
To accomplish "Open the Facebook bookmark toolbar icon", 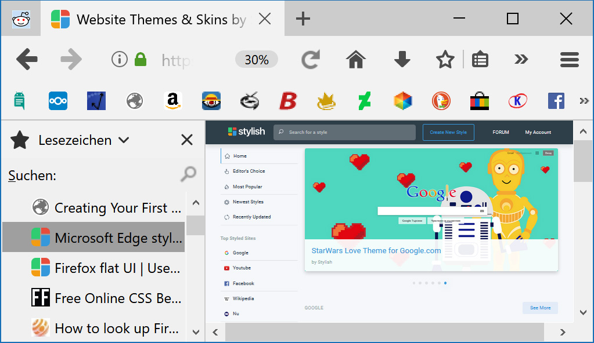I will (x=556, y=100).
